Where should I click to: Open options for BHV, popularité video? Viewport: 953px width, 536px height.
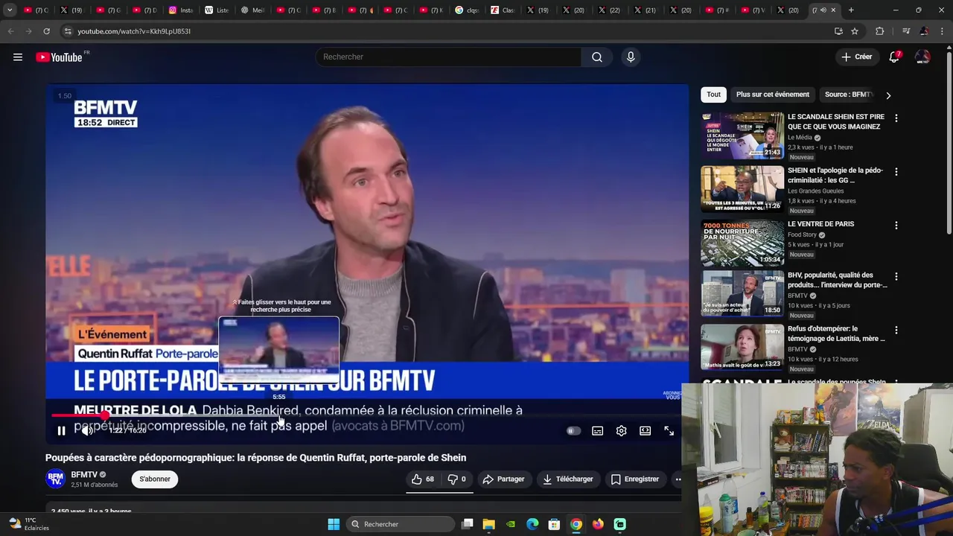pyautogui.click(x=896, y=277)
